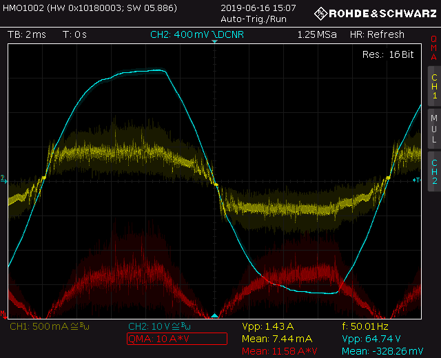This screenshot has width=441, height=358.
Task: Click the f: 50.01 Hz frequency readout
Action: 365,326
